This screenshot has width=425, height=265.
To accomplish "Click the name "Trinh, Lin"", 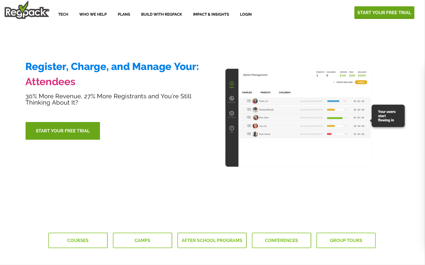I will [x=263, y=101].
